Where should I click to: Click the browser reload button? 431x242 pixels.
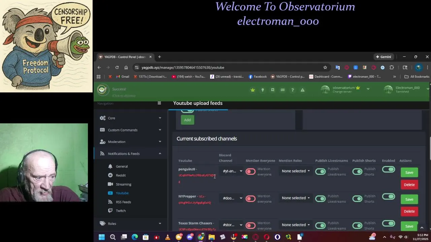117,67
